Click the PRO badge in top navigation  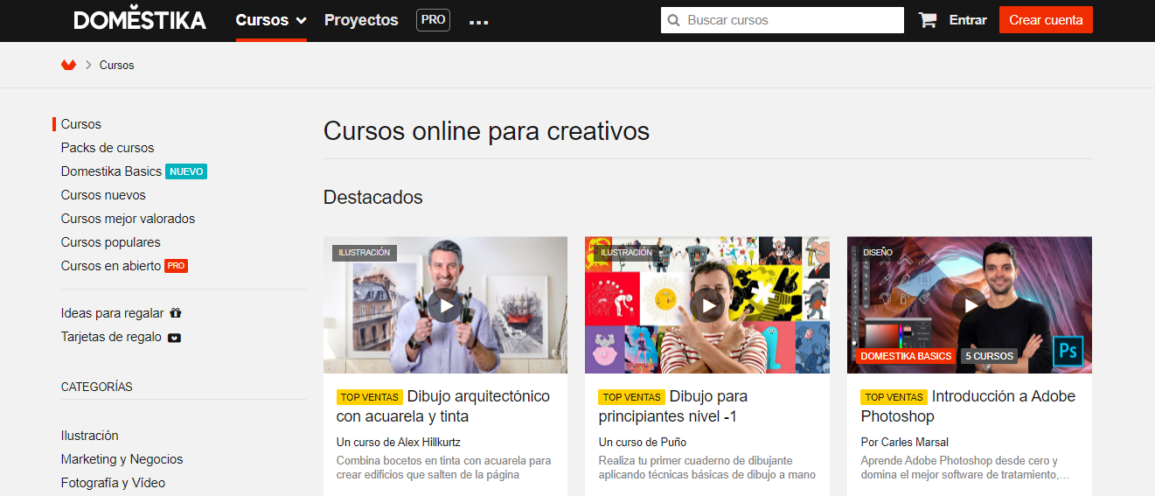pos(433,19)
